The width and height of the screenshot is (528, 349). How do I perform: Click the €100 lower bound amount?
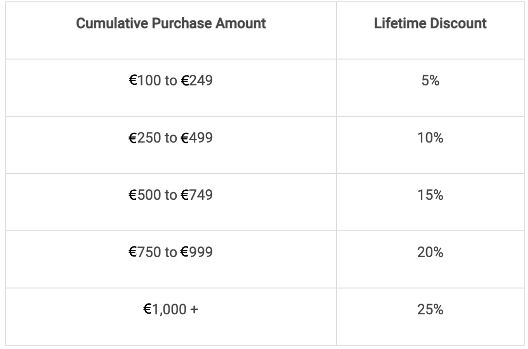tap(145, 80)
